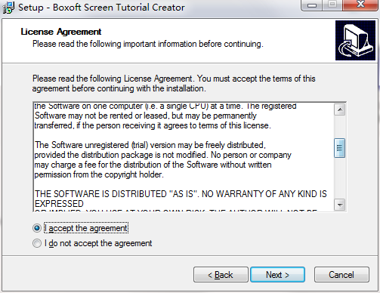380x293 pixels.
Task: Select the 'I accept the agreement' radio button
Action: click(x=37, y=228)
